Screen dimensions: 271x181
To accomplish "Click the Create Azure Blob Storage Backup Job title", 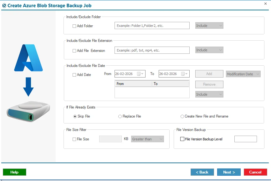I will tap(49, 6).
